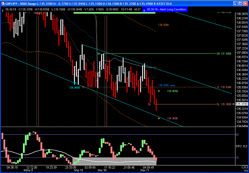This screenshot has width=249, height=173.
Task: Click the '05:36:19' time in the info bar
Action: coord(10,10)
